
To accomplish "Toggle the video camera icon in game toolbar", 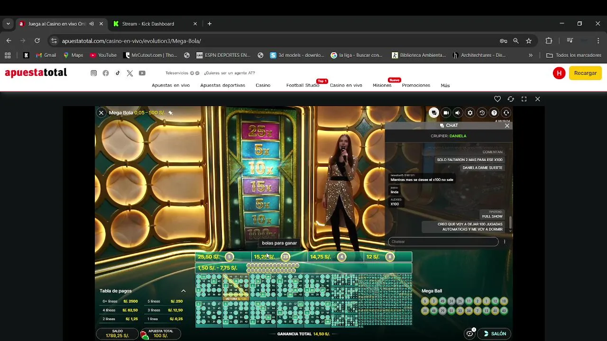I will [446, 113].
